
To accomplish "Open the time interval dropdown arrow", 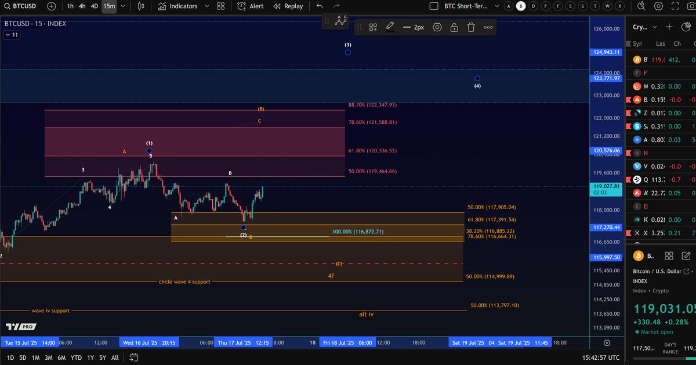I will [122, 6].
